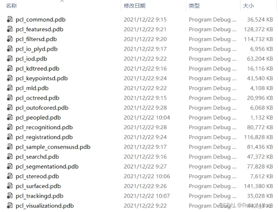Screen dimensions: 278x212
Task: Click the sort arrow above 名称 column
Action: click(62, 1)
